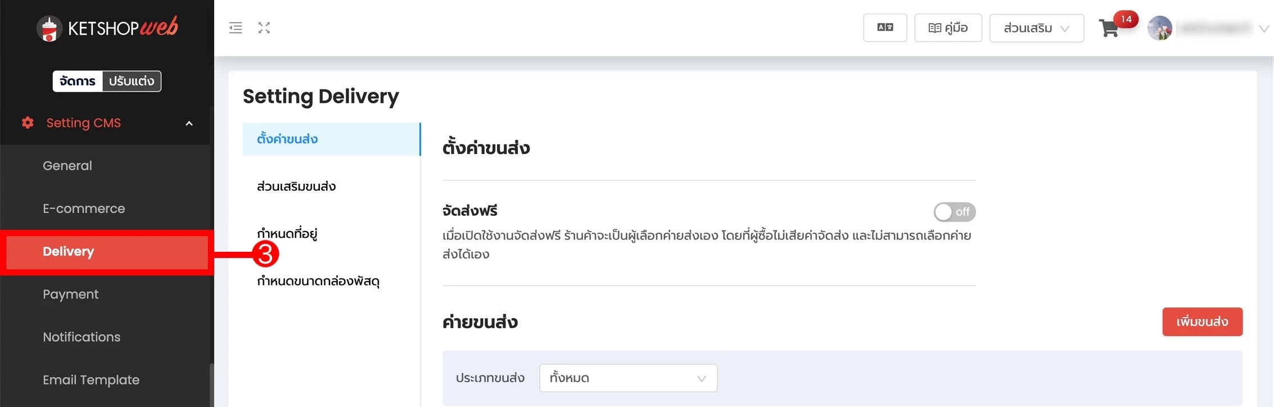This screenshot has width=1274, height=407.
Task: Open the คู่มือ manual book button
Action: pyautogui.click(x=948, y=28)
